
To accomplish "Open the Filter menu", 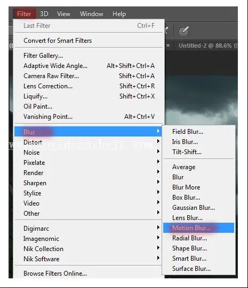I will coord(24,14).
